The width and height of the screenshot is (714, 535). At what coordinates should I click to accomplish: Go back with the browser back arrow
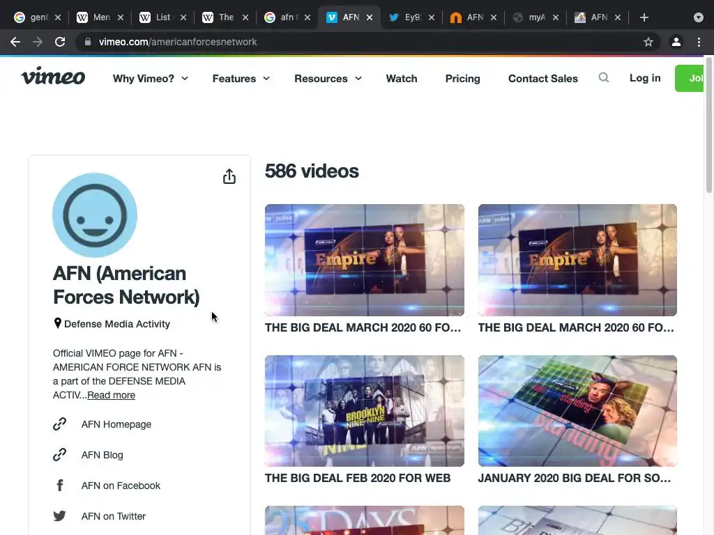[x=15, y=42]
